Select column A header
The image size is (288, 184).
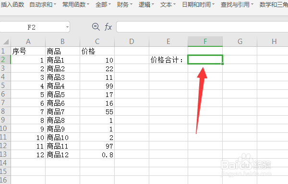point(28,42)
